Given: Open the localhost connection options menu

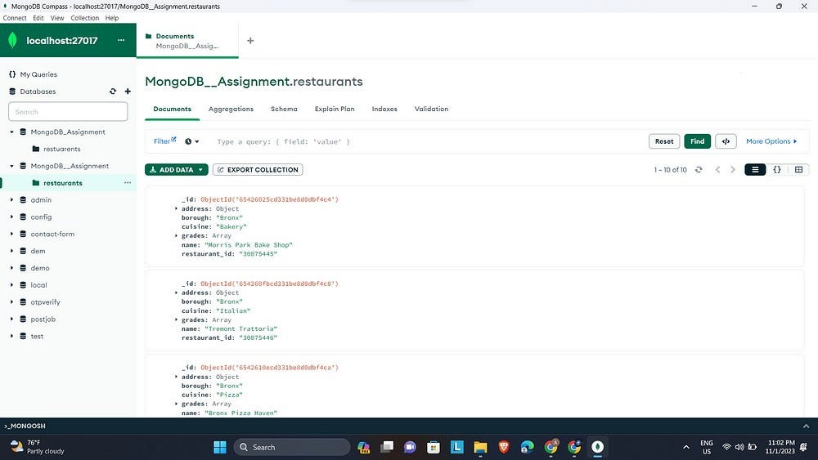Looking at the screenshot, I should click(x=121, y=40).
